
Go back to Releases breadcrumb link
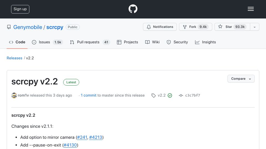point(14,58)
